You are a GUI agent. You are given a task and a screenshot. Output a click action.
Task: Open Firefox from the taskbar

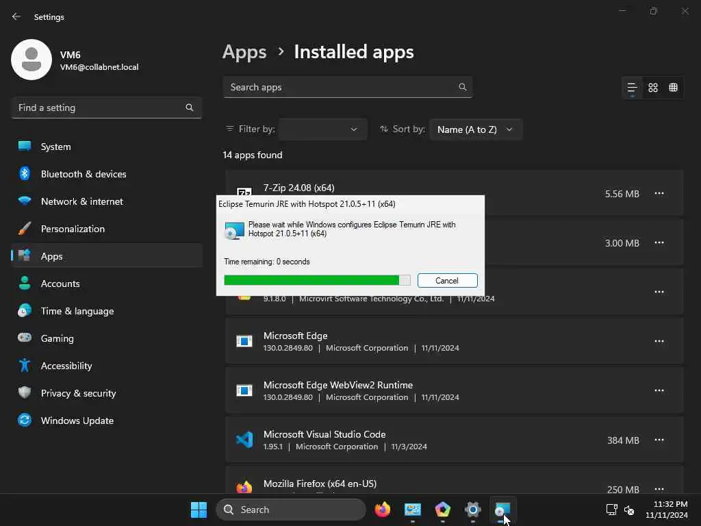pyautogui.click(x=382, y=510)
